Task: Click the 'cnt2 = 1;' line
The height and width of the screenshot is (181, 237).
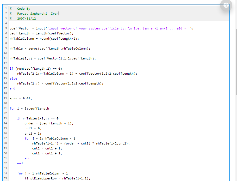Action: point(33,134)
